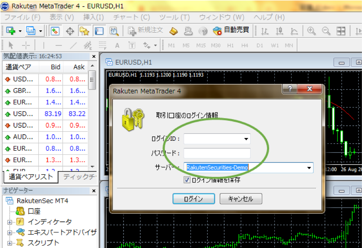This screenshot has height=248, width=362.
Task: Open the Strategy Tester magnifier icon
Action: tap(114, 31)
